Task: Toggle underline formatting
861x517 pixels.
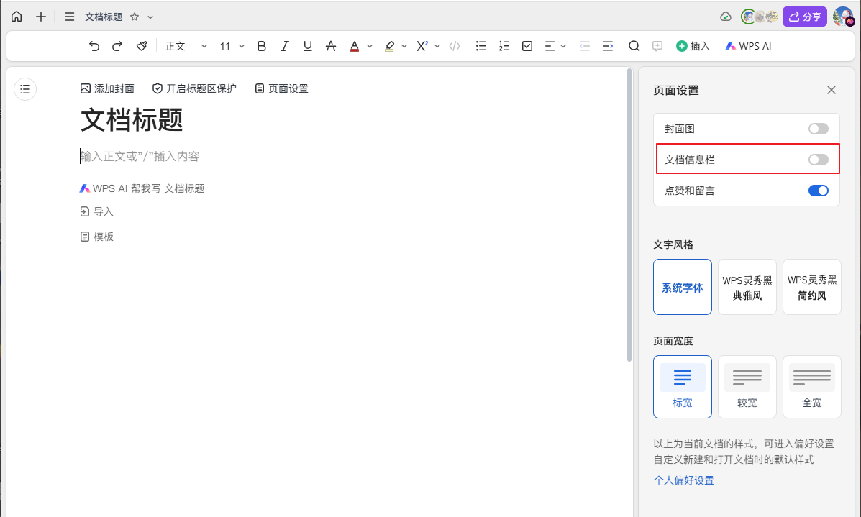Action: coord(308,46)
